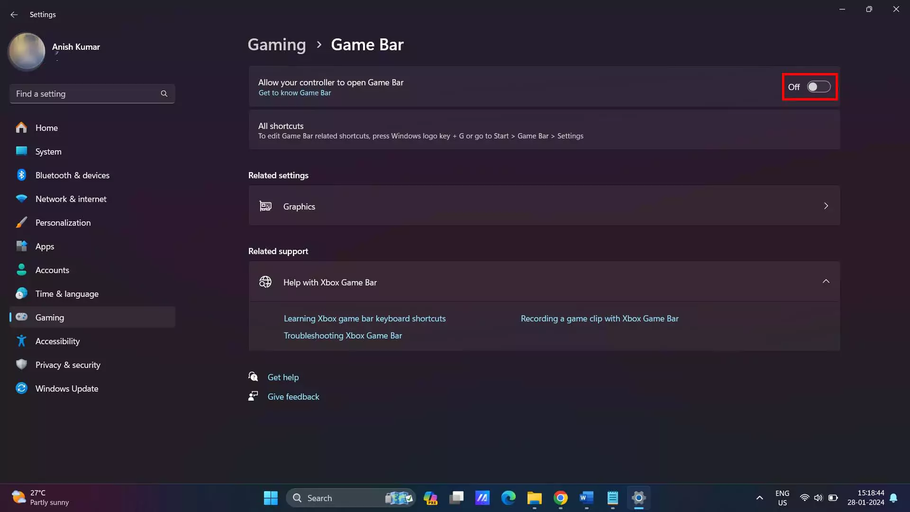
Task: Click the Get help link
Action: tap(283, 377)
